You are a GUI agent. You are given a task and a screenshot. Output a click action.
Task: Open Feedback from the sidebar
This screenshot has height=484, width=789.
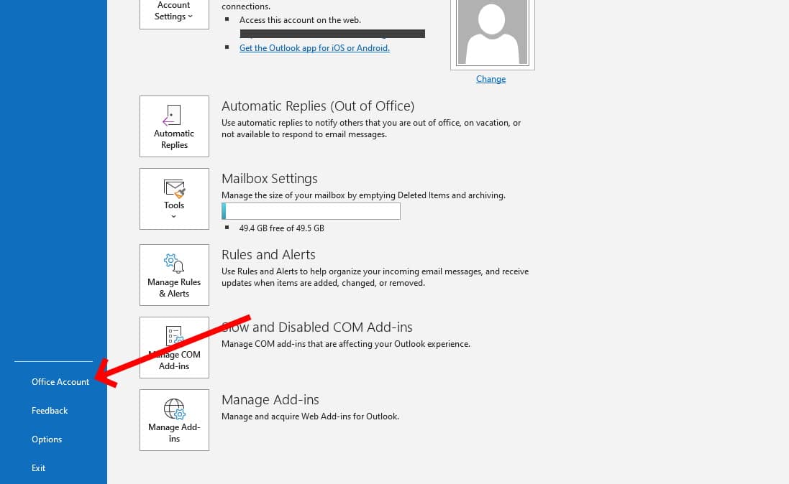coord(49,410)
